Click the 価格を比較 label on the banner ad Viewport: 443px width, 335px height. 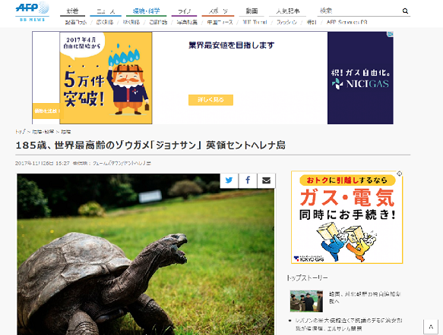(46, 111)
